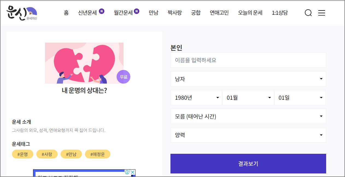Viewport: 345px width, 177px height.
Task: Open the birth day dropdown showing 01일
Action: pos(300,98)
